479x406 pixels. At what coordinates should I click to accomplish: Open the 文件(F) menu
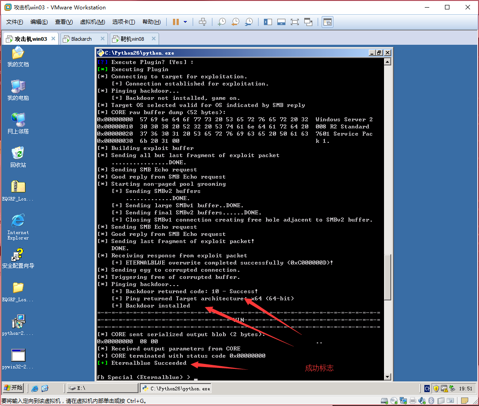click(14, 22)
